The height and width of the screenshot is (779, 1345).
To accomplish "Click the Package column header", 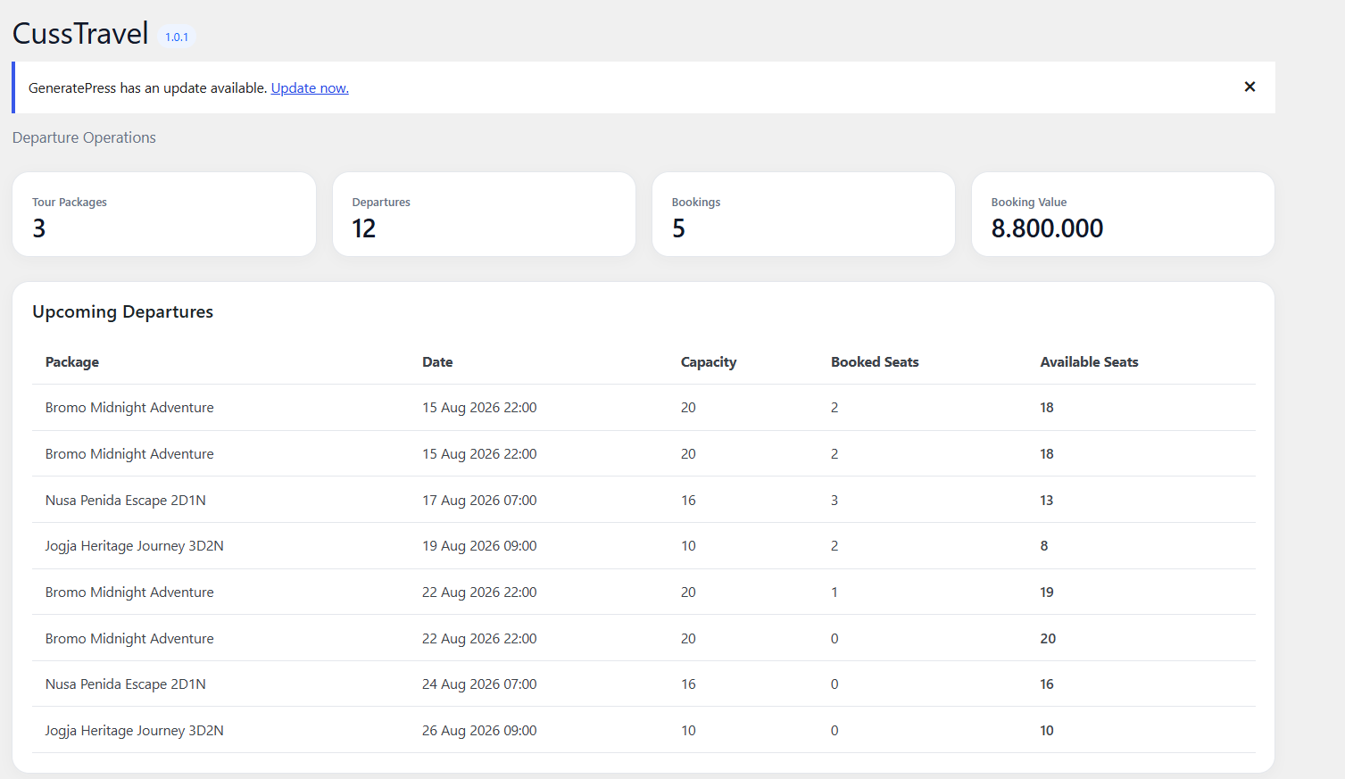I will (x=72, y=361).
